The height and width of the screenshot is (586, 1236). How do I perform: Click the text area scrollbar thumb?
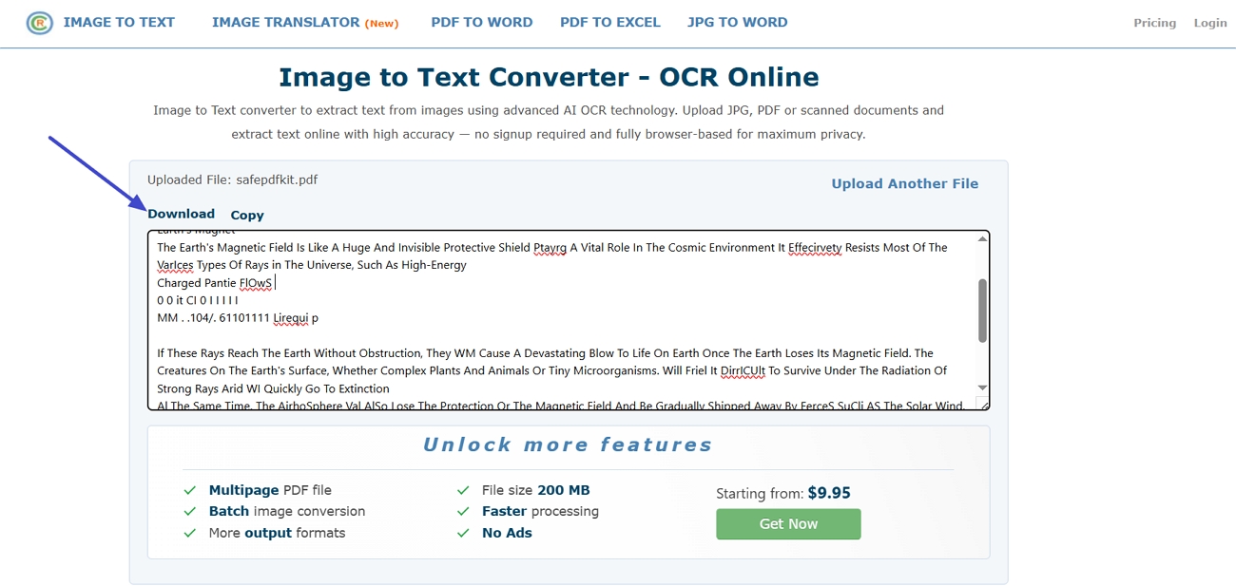[982, 311]
